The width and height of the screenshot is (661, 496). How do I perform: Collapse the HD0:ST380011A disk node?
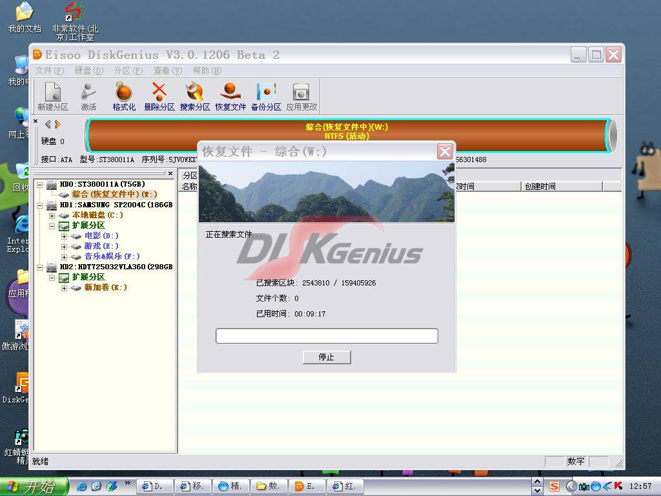click(39, 185)
